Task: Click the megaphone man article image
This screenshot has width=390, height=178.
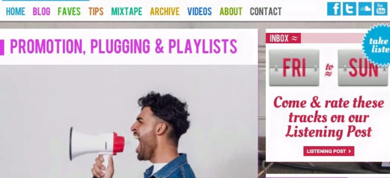Action: [129, 121]
